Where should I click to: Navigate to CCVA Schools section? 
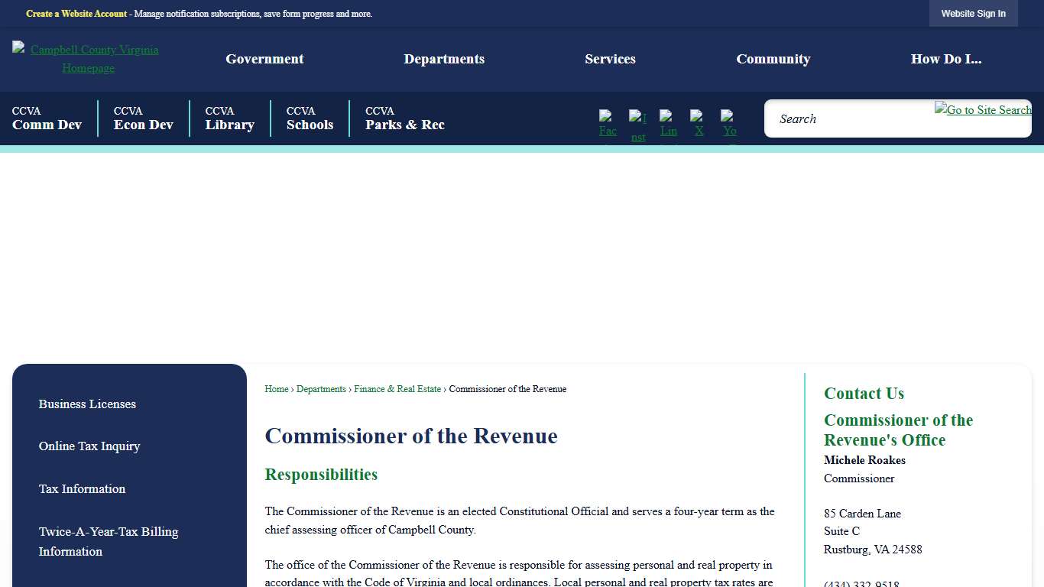coord(310,118)
